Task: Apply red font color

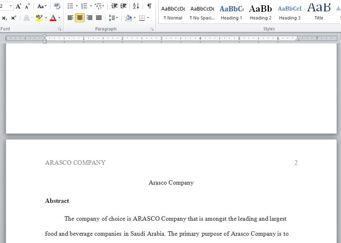Action: coord(53,18)
